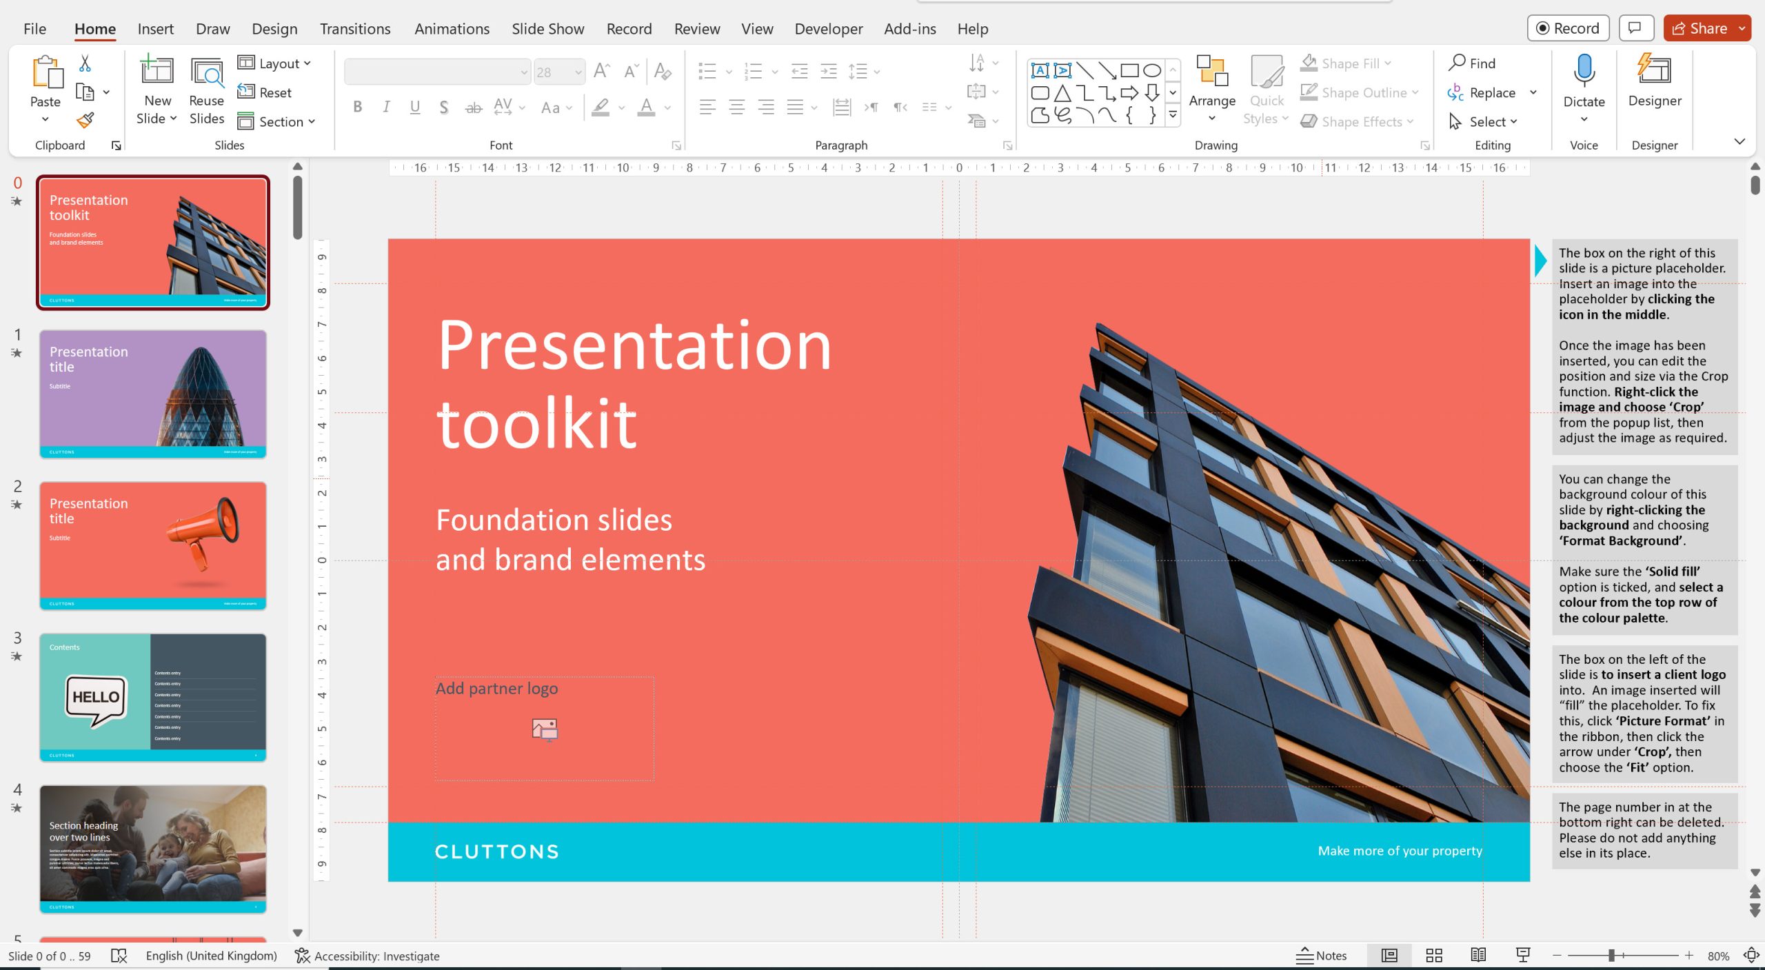The width and height of the screenshot is (1765, 970).
Task: Toggle Italic formatting
Action: tap(386, 108)
